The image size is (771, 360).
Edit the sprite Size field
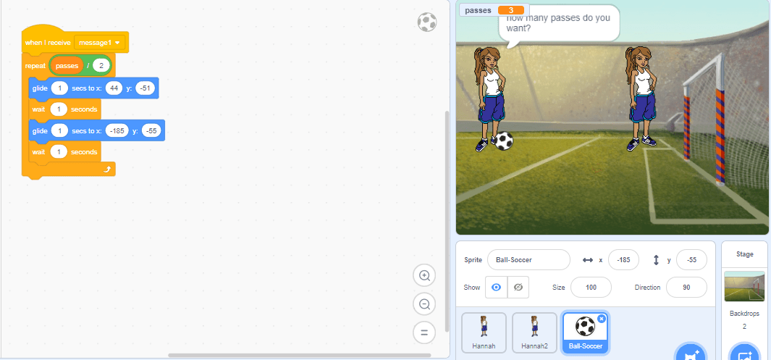pos(591,288)
